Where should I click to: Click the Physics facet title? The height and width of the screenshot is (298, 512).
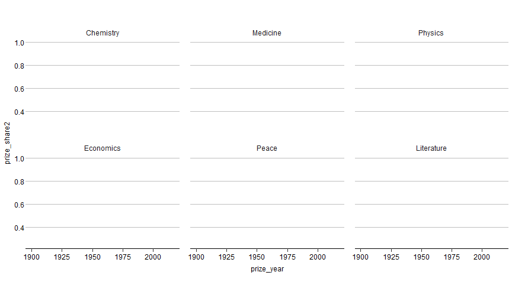[x=431, y=33]
